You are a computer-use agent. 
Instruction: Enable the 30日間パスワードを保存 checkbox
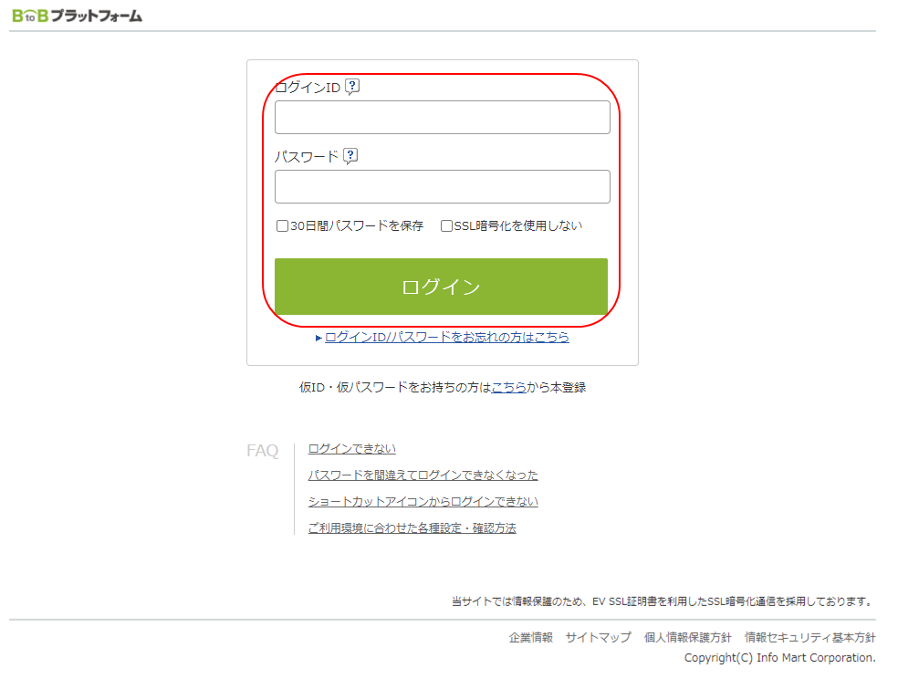click(x=283, y=226)
